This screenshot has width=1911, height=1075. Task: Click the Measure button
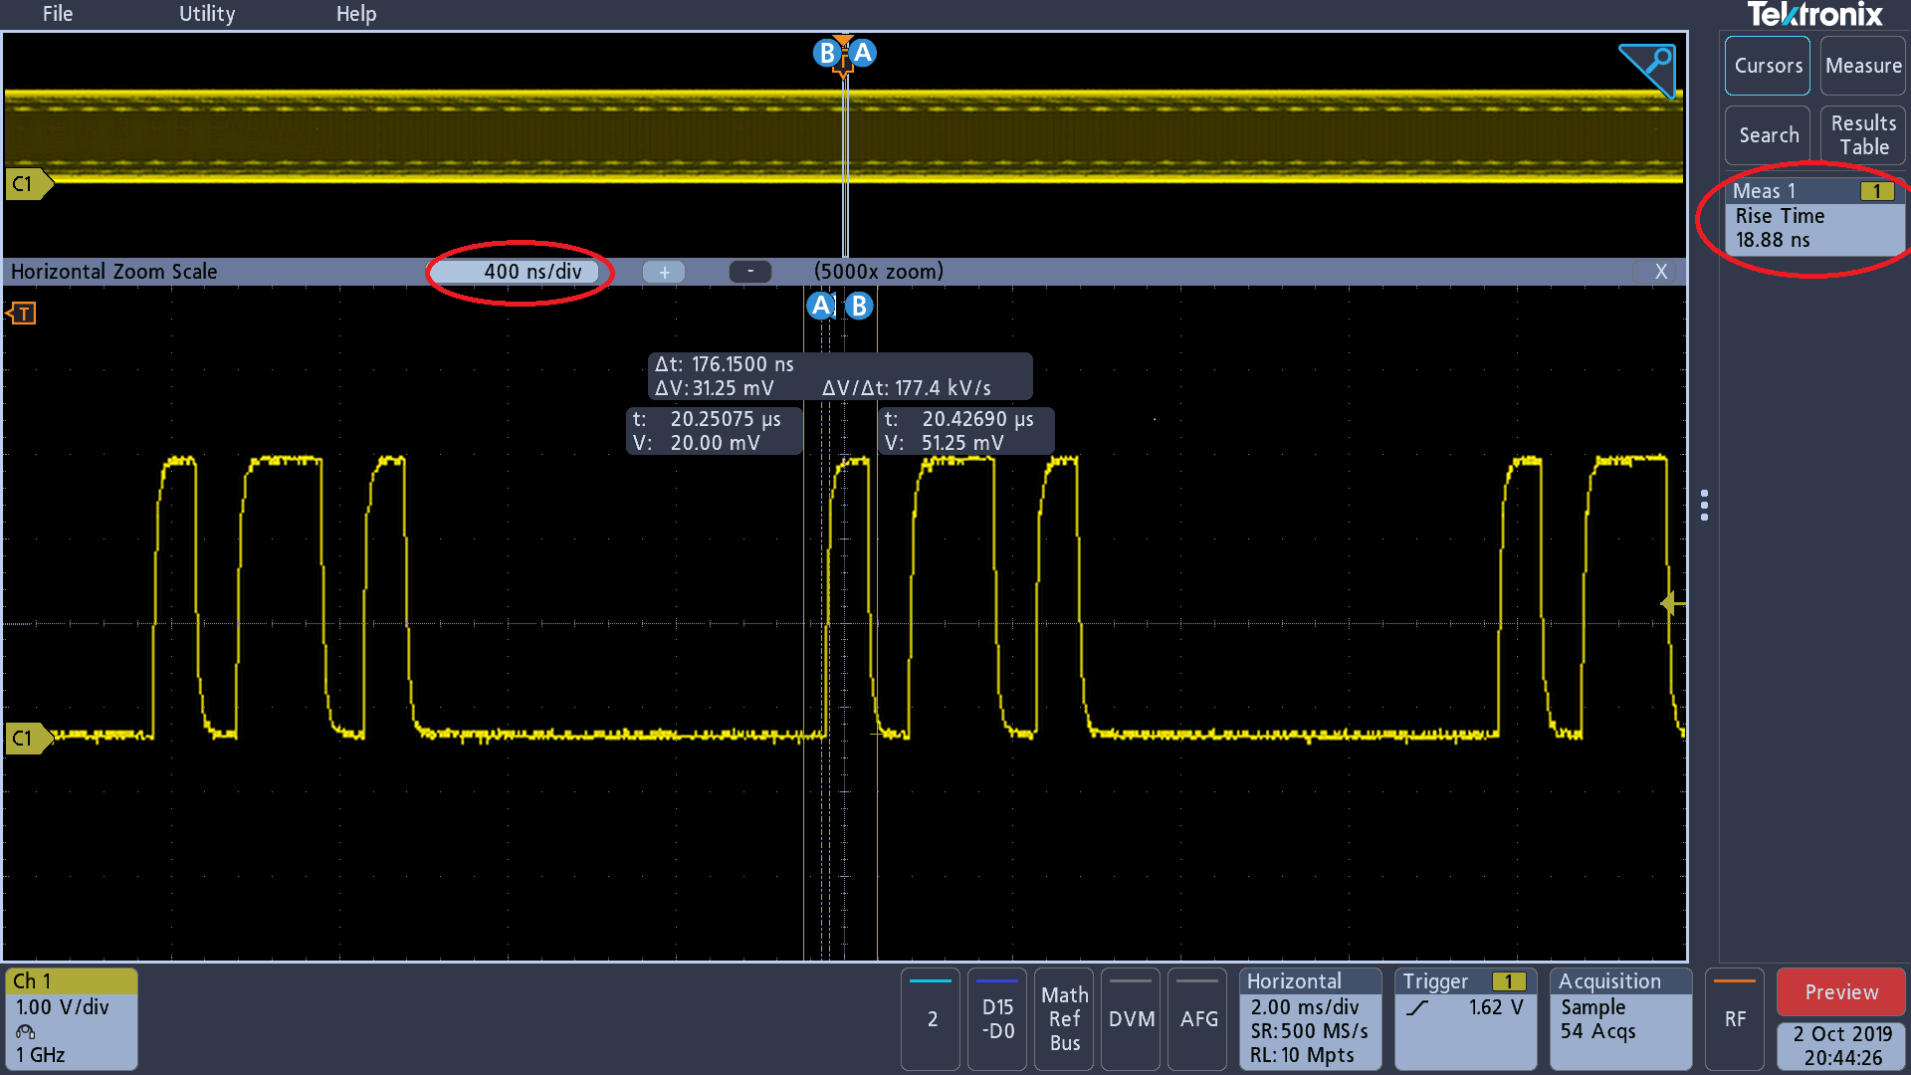point(1862,66)
